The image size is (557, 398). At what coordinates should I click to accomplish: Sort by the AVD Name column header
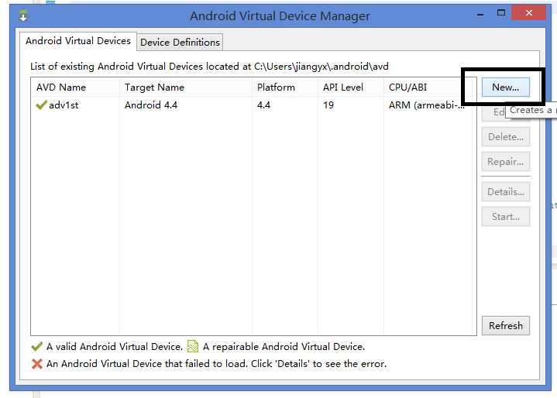tap(75, 87)
